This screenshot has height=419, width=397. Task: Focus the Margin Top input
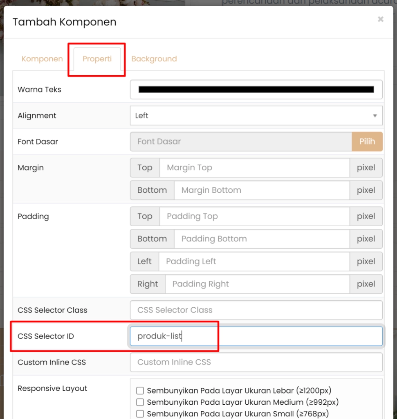pyautogui.click(x=254, y=168)
